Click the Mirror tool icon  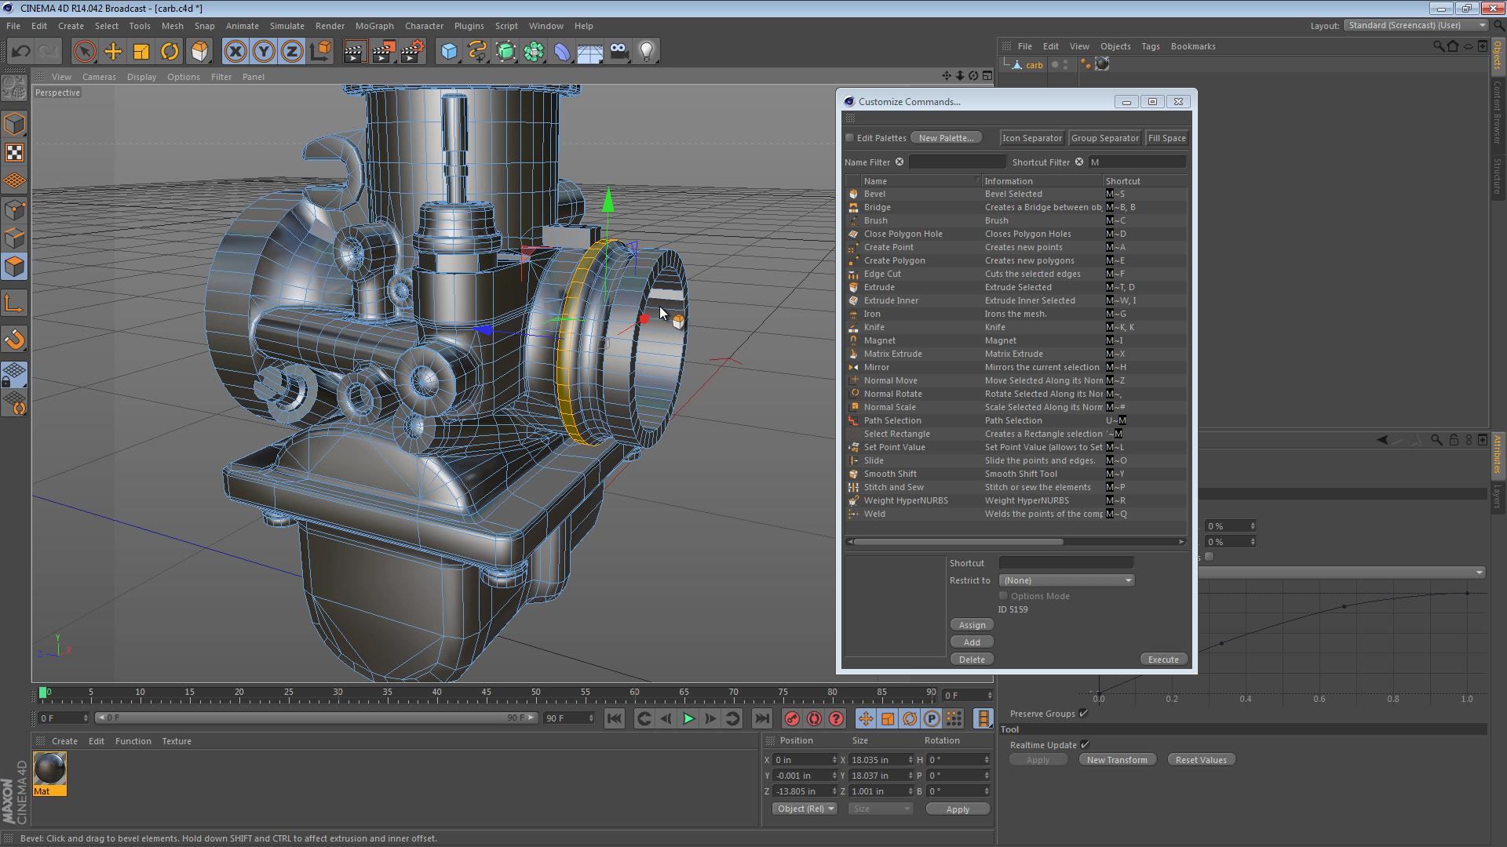(853, 367)
